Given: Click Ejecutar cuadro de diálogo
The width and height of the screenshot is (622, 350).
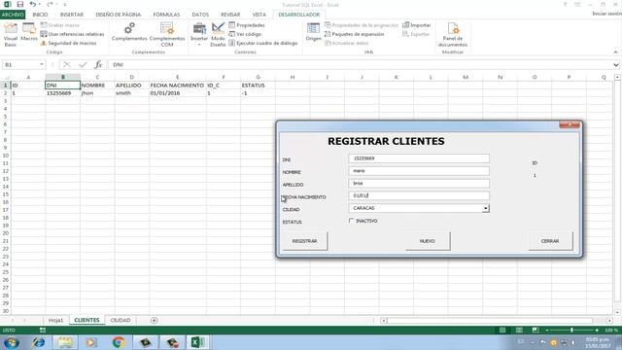Looking at the screenshot, I should pyautogui.click(x=263, y=43).
